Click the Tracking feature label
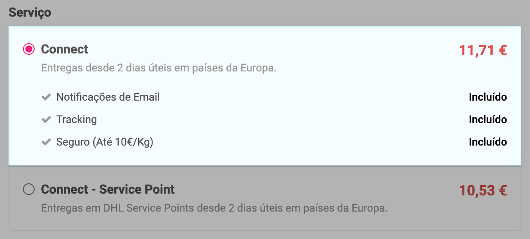Image resolution: width=530 pixels, height=239 pixels. pos(76,119)
